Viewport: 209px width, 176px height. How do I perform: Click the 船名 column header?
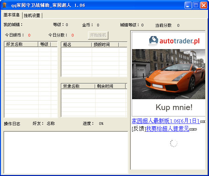point(76,45)
